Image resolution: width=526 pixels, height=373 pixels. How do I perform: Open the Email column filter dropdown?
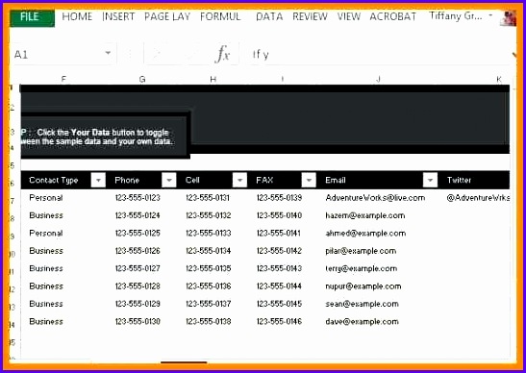coord(430,180)
